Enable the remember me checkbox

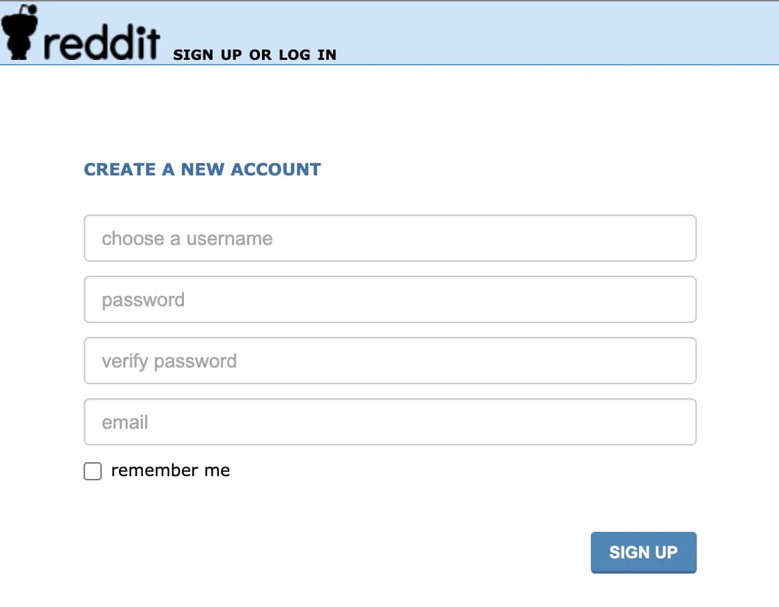pyautogui.click(x=93, y=471)
